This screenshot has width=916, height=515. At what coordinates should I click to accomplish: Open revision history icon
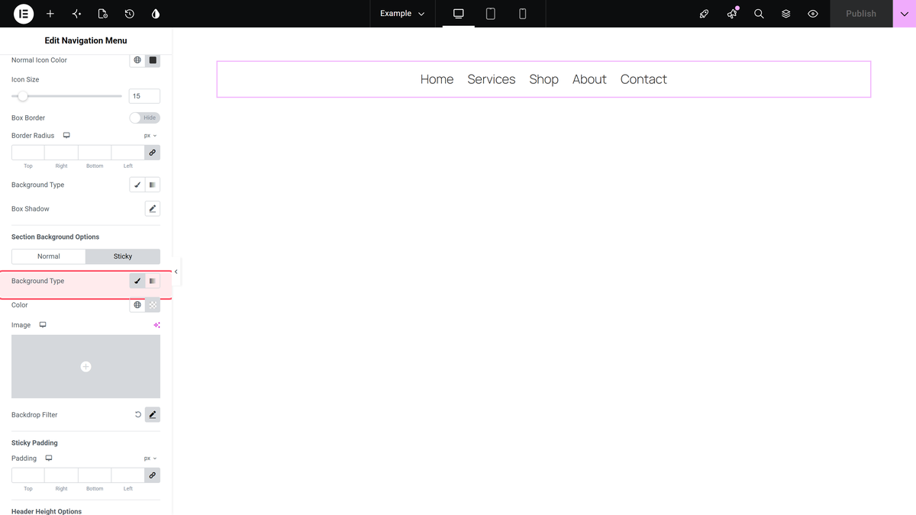[129, 14]
